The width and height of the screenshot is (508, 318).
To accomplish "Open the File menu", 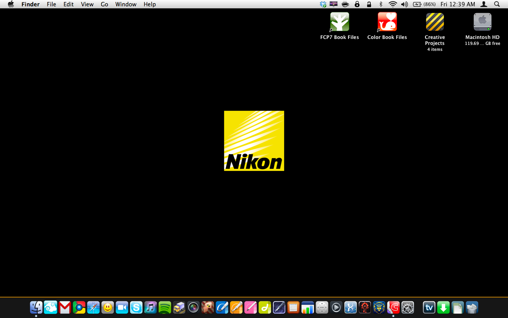I will [52, 4].
